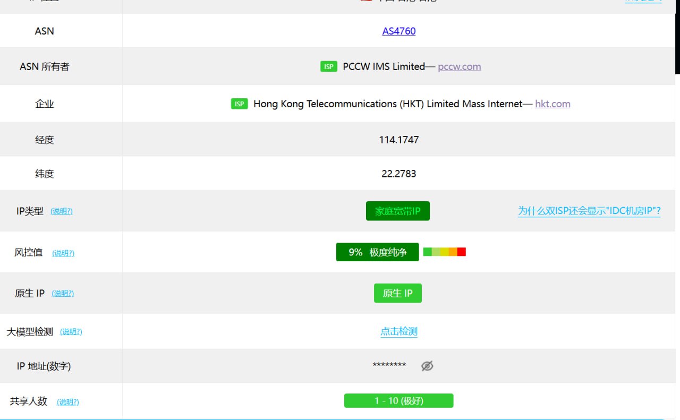Visit the hkt.com link

click(x=552, y=104)
